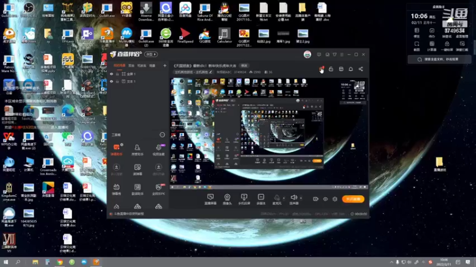The height and width of the screenshot is (267, 476).
Task: Open the Windows Start menu
Action: [6, 262]
